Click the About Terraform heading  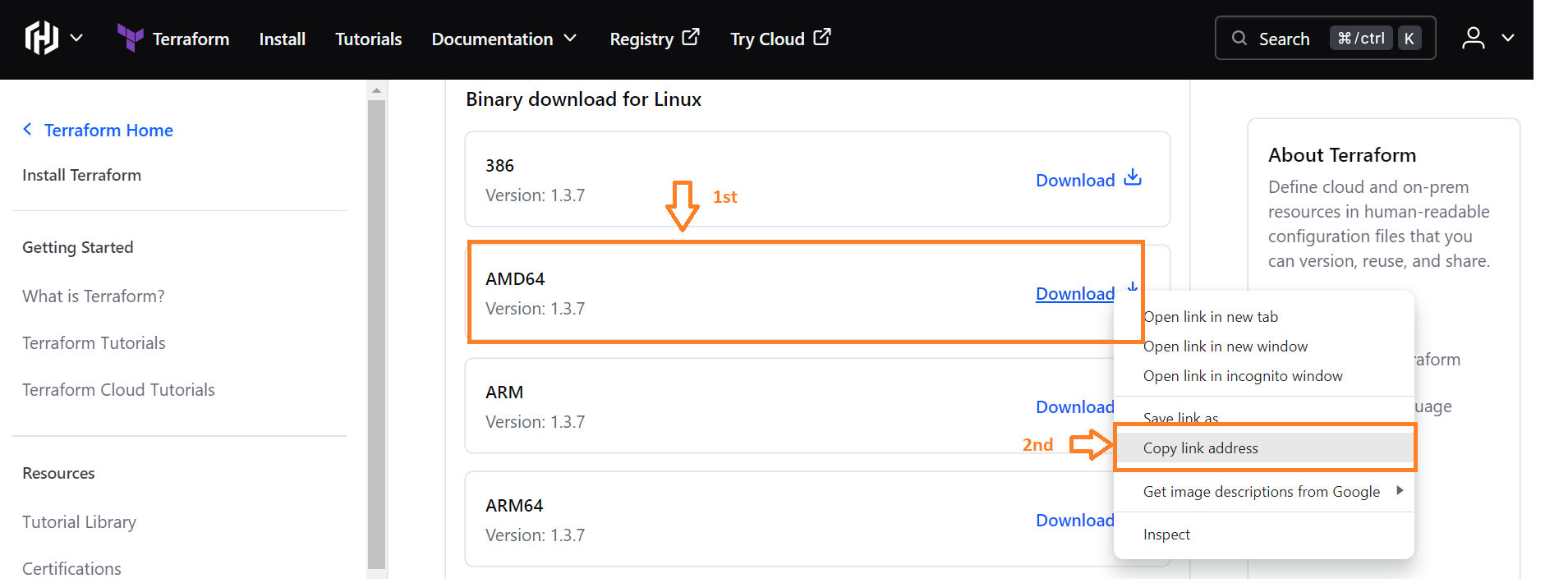click(x=1342, y=155)
